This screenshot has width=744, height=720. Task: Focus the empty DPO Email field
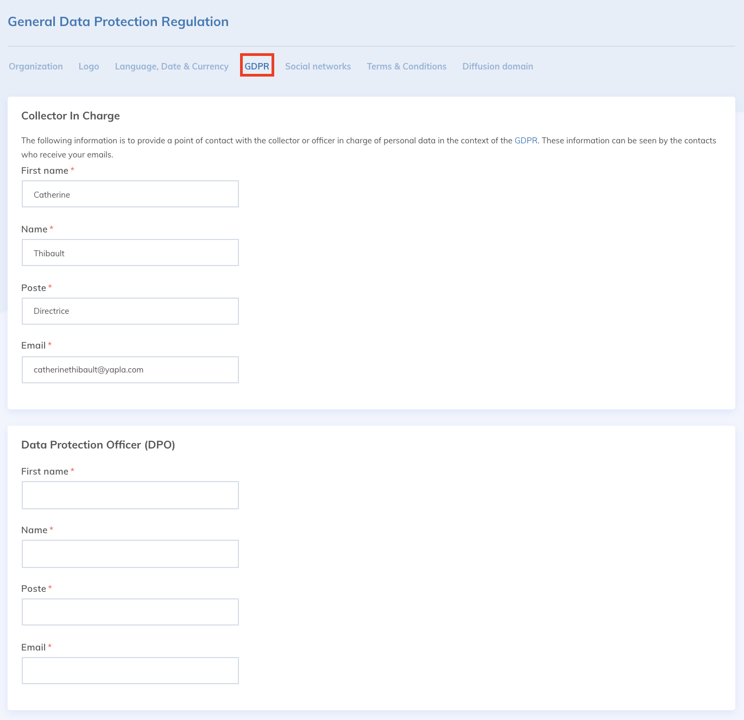130,671
